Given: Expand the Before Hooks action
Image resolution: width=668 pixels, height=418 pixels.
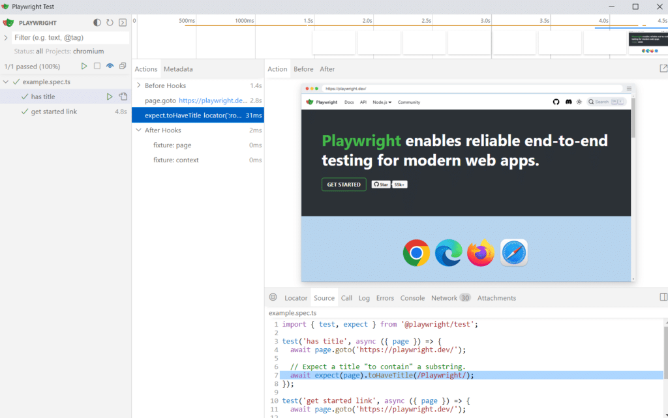Looking at the screenshot, I should 138,85.
